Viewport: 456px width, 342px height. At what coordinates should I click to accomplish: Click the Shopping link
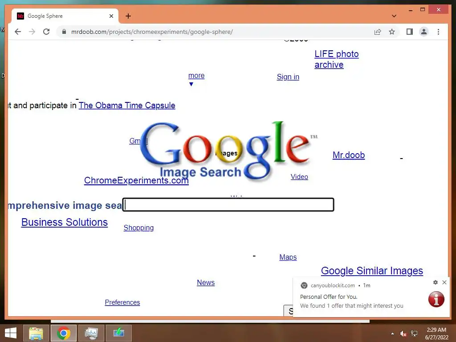pyautogui.click(x=138, y=228)
